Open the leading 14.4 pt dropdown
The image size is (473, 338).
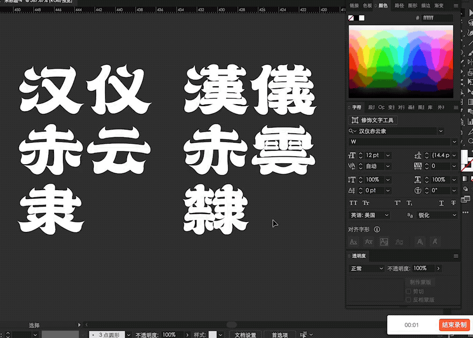tap(454, 155)
